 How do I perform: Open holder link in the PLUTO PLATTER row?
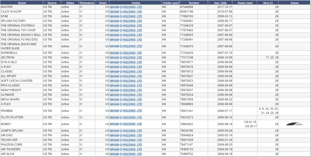coord(126,118)
